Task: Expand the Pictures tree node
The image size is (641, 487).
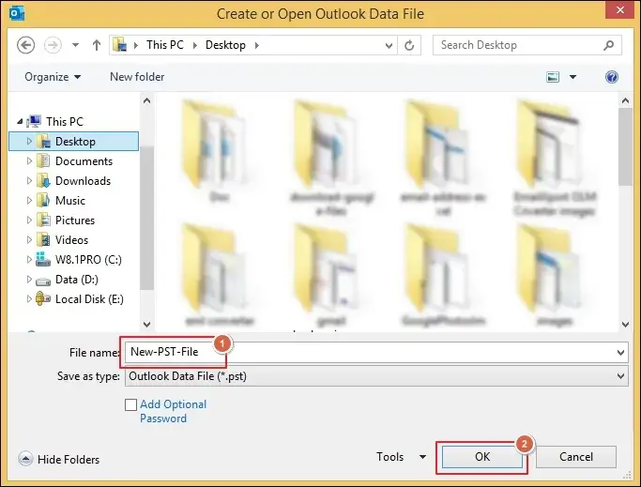Action: click(x=29, y=220)
